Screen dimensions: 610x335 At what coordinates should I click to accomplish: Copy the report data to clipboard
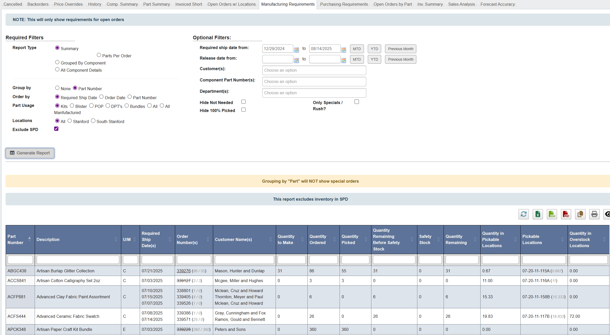tap(580, 214)
